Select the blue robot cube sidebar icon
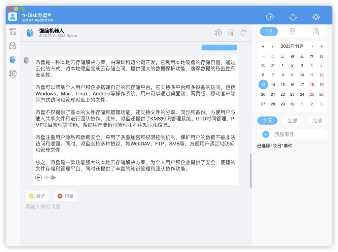338x252 pixels. tap(13, 59)
